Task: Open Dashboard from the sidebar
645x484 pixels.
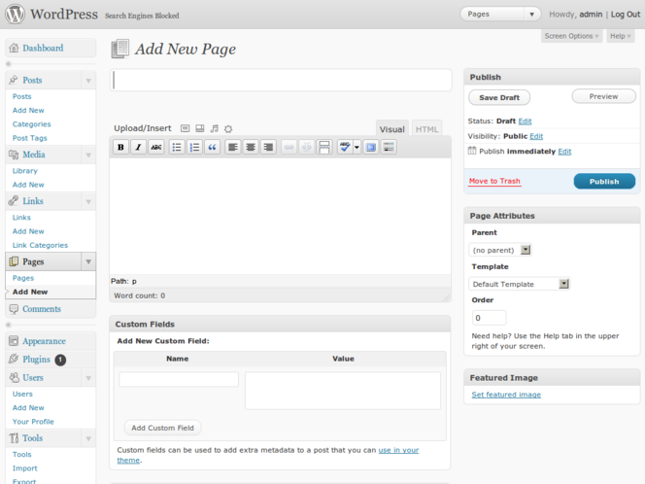Action: [43, 48]
